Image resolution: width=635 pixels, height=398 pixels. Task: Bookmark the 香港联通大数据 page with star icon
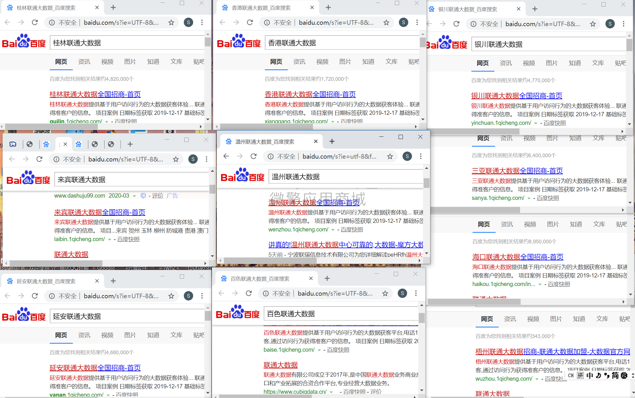[386, 22]
